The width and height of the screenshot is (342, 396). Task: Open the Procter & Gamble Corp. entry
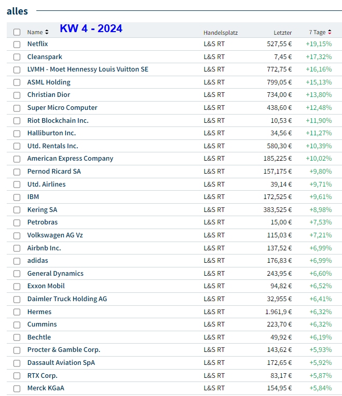click(64, 350)
